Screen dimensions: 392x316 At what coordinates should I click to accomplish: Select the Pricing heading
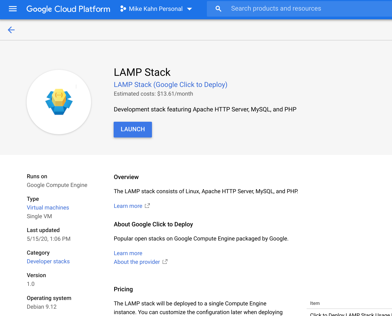point(123,289)
